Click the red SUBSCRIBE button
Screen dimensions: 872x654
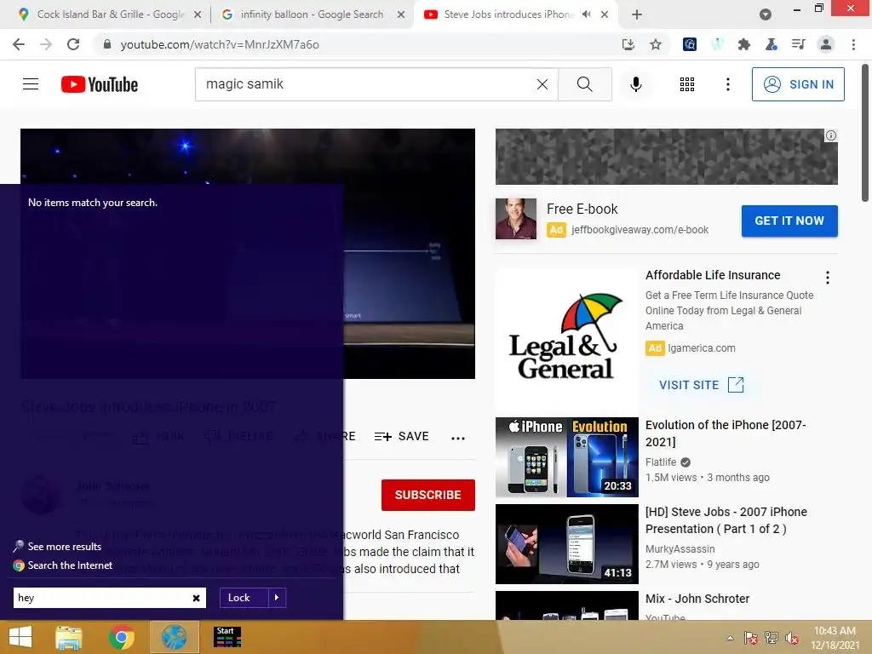428,495
